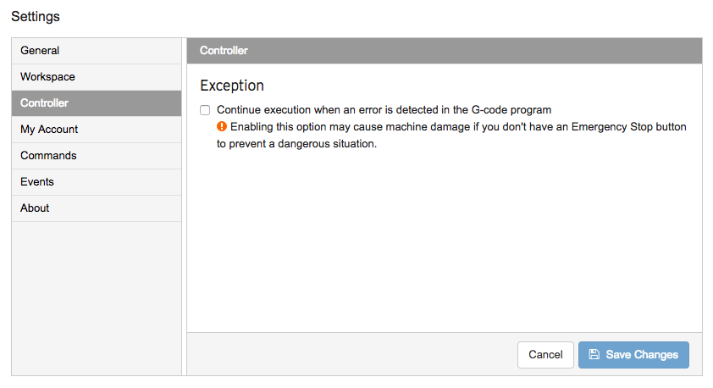Switch to the Workspace settings tab
This screenshot has width=713, height=388.
point(97,77)
